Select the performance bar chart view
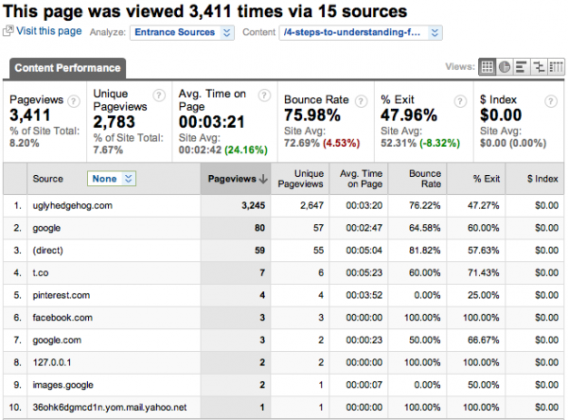This screenshot has width=568, height=420. pyautogui.click(x=522, y=67)
